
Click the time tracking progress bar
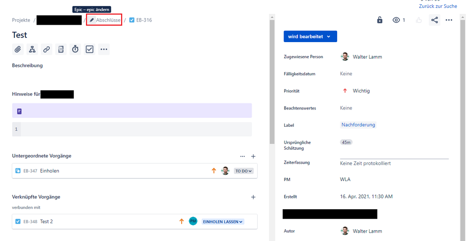point(394,159)
